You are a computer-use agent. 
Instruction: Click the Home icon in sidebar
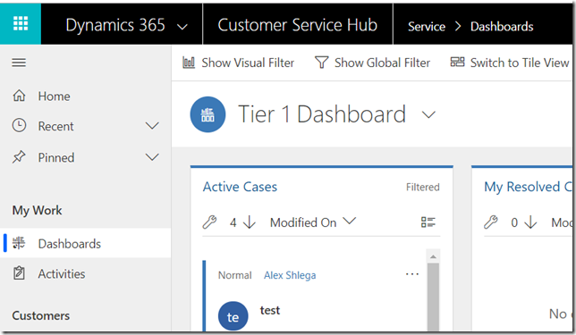tap(19, 96)
